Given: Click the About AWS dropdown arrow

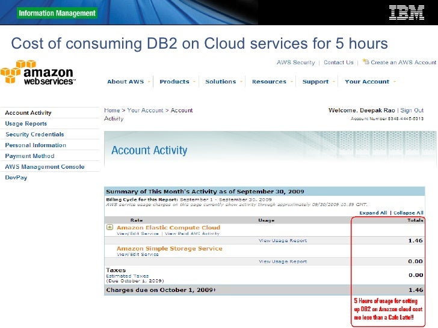Looking at the screenshot, I should click(149, 82).
